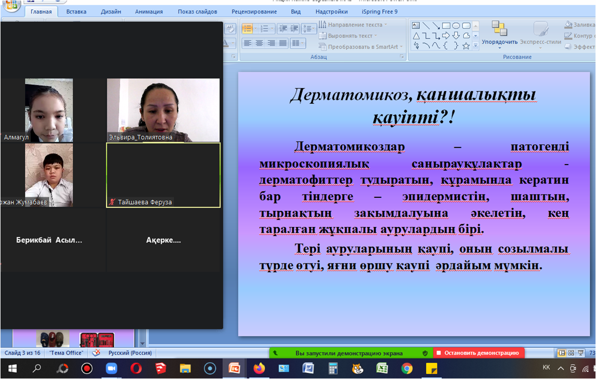This screenshot has height=379, width=596.
Task: Click the bulleted list icon
Action: pyautogui.click(x=247, y=29)
